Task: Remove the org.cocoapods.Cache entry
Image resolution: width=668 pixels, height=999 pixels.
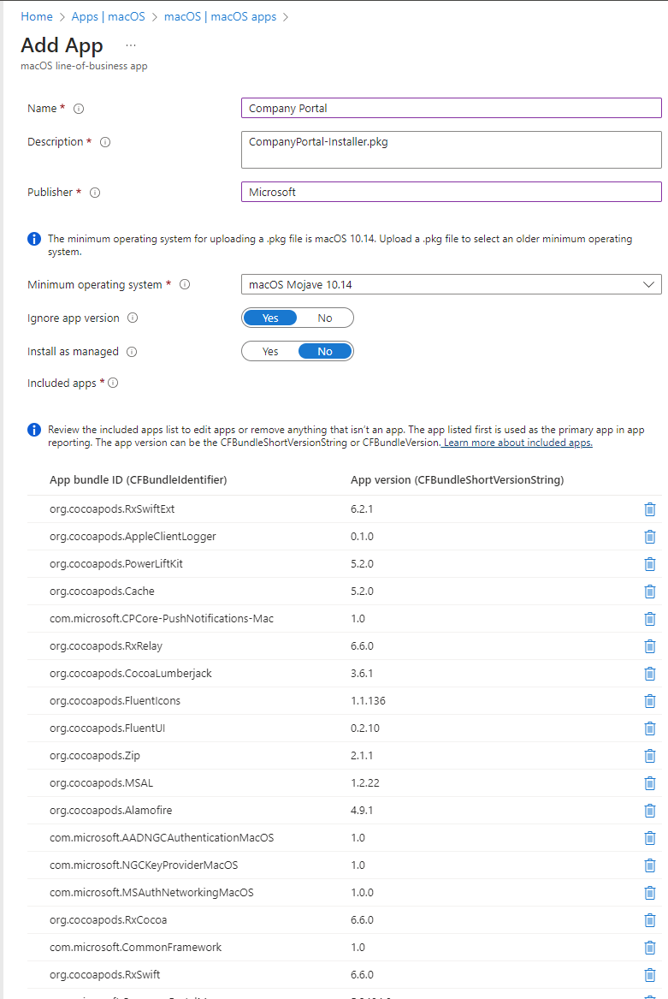Action: click(649, 592)
